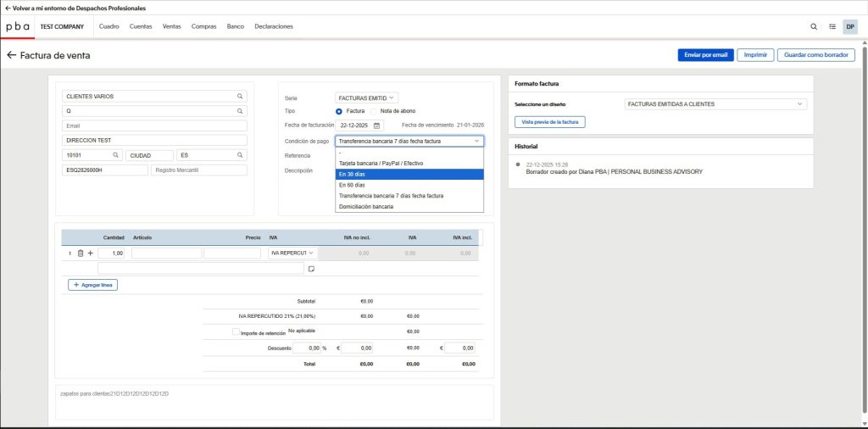
Task: Click the Email input field
Action: [154, 125]
